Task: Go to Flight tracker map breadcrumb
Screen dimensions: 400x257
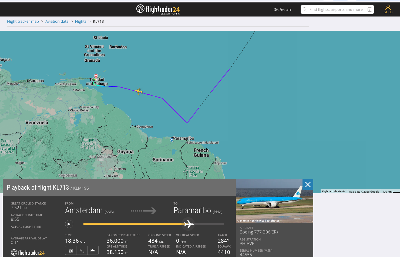Action: coord(23,21)
